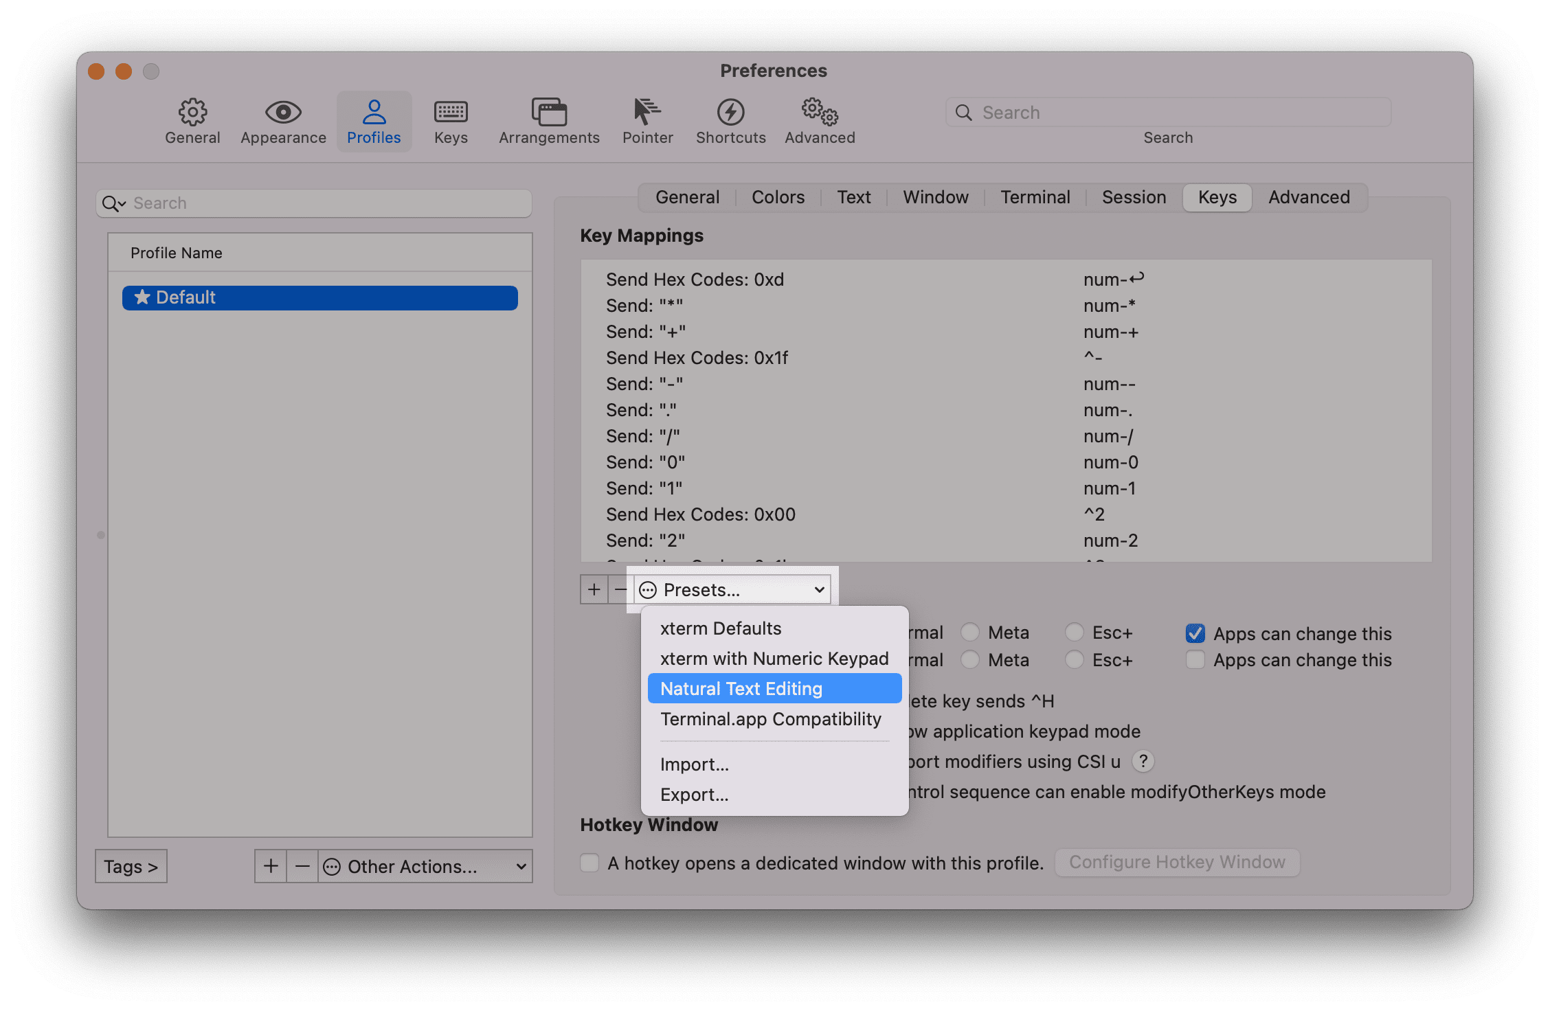Switch to Window tab

point(935,197)
